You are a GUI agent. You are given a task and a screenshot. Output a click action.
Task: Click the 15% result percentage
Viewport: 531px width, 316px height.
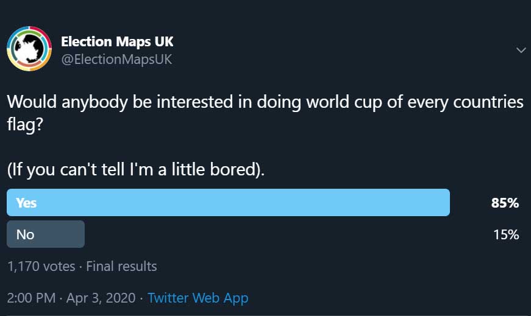505,234
